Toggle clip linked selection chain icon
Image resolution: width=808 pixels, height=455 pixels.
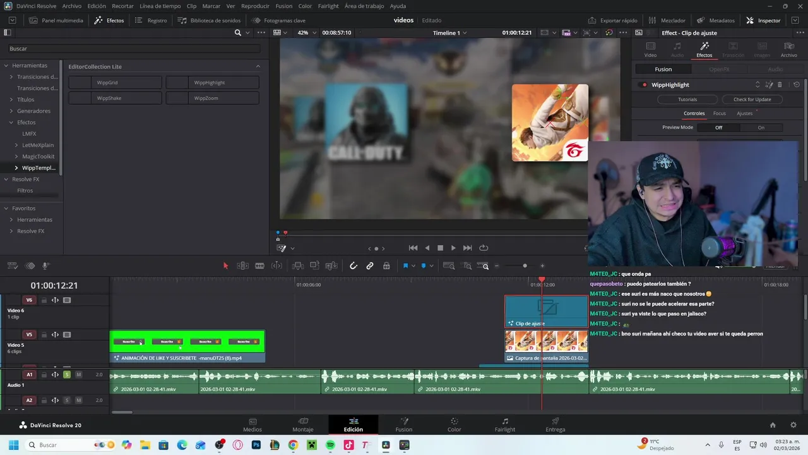click(x=370, y=266)
